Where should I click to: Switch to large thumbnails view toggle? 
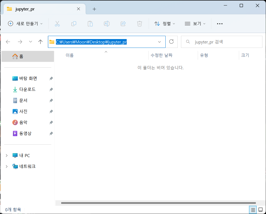click(x=261, y=210)
